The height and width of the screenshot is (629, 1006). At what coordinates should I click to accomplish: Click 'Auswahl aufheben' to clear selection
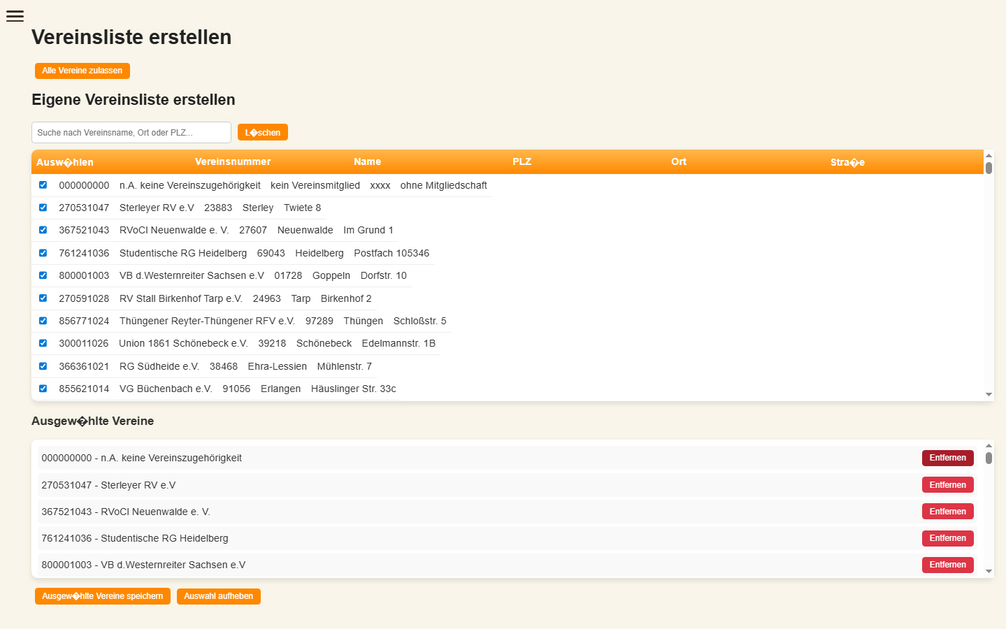pos(218,596)
